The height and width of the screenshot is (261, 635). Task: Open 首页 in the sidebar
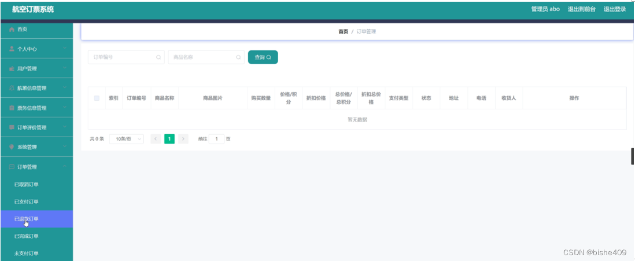[36, 30]
